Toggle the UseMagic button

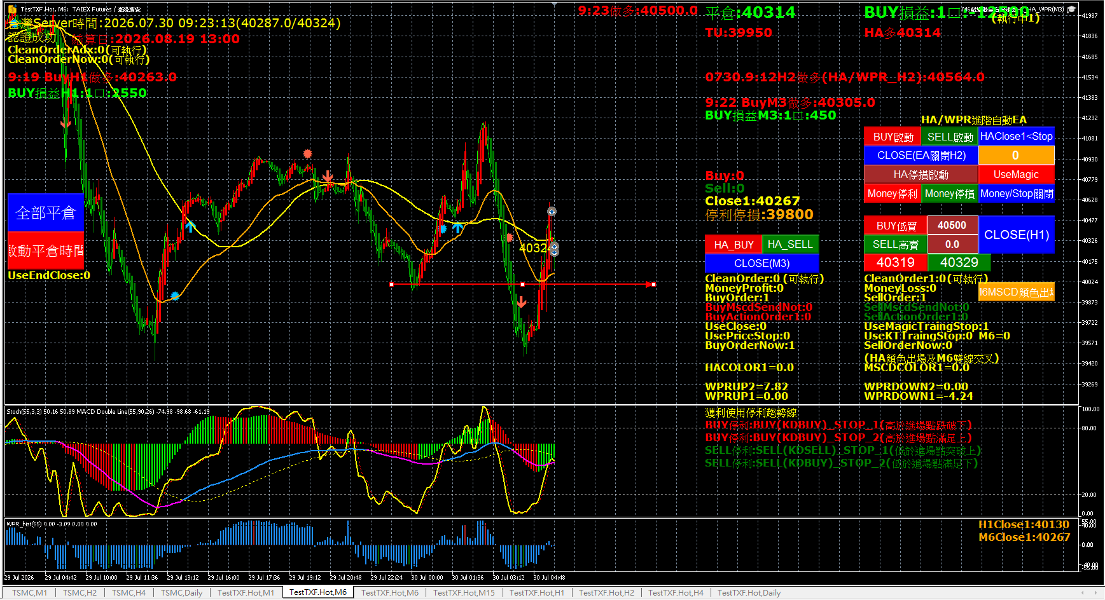click(x=1016, y=174)
